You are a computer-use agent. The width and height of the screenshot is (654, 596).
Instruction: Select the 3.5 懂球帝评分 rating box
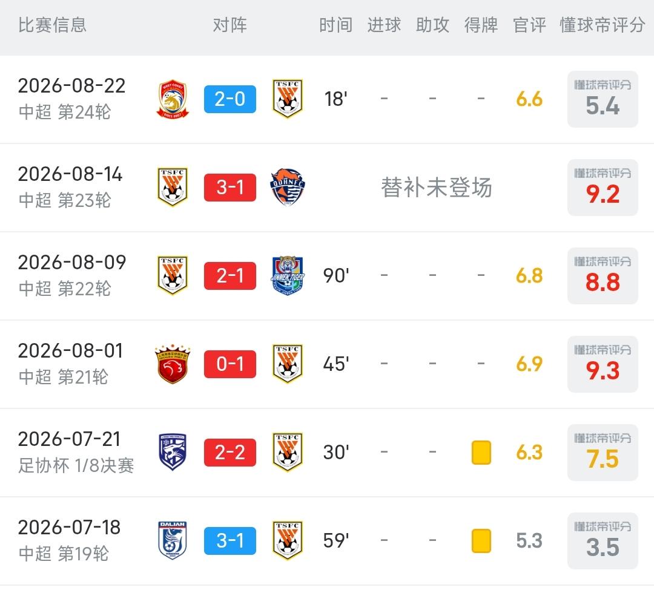(x=603, y=540)
